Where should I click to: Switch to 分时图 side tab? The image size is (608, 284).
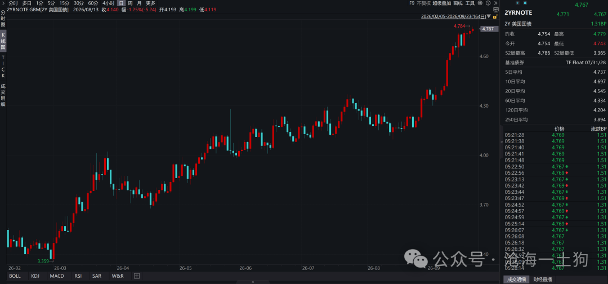click(x=3, y=19)
